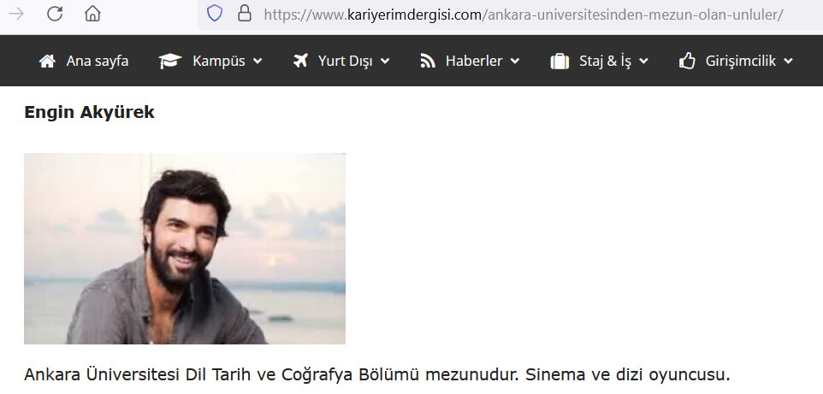Expand the Kampüs dropdown chevron
Image resolution: width=823 pixels, height=394 pixels.
tap(258, 61)
